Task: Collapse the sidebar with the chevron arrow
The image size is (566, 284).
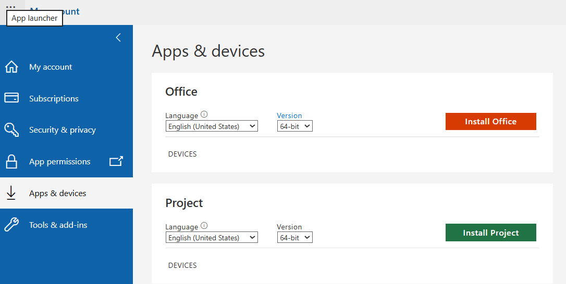Action: [x=118, y=37]
